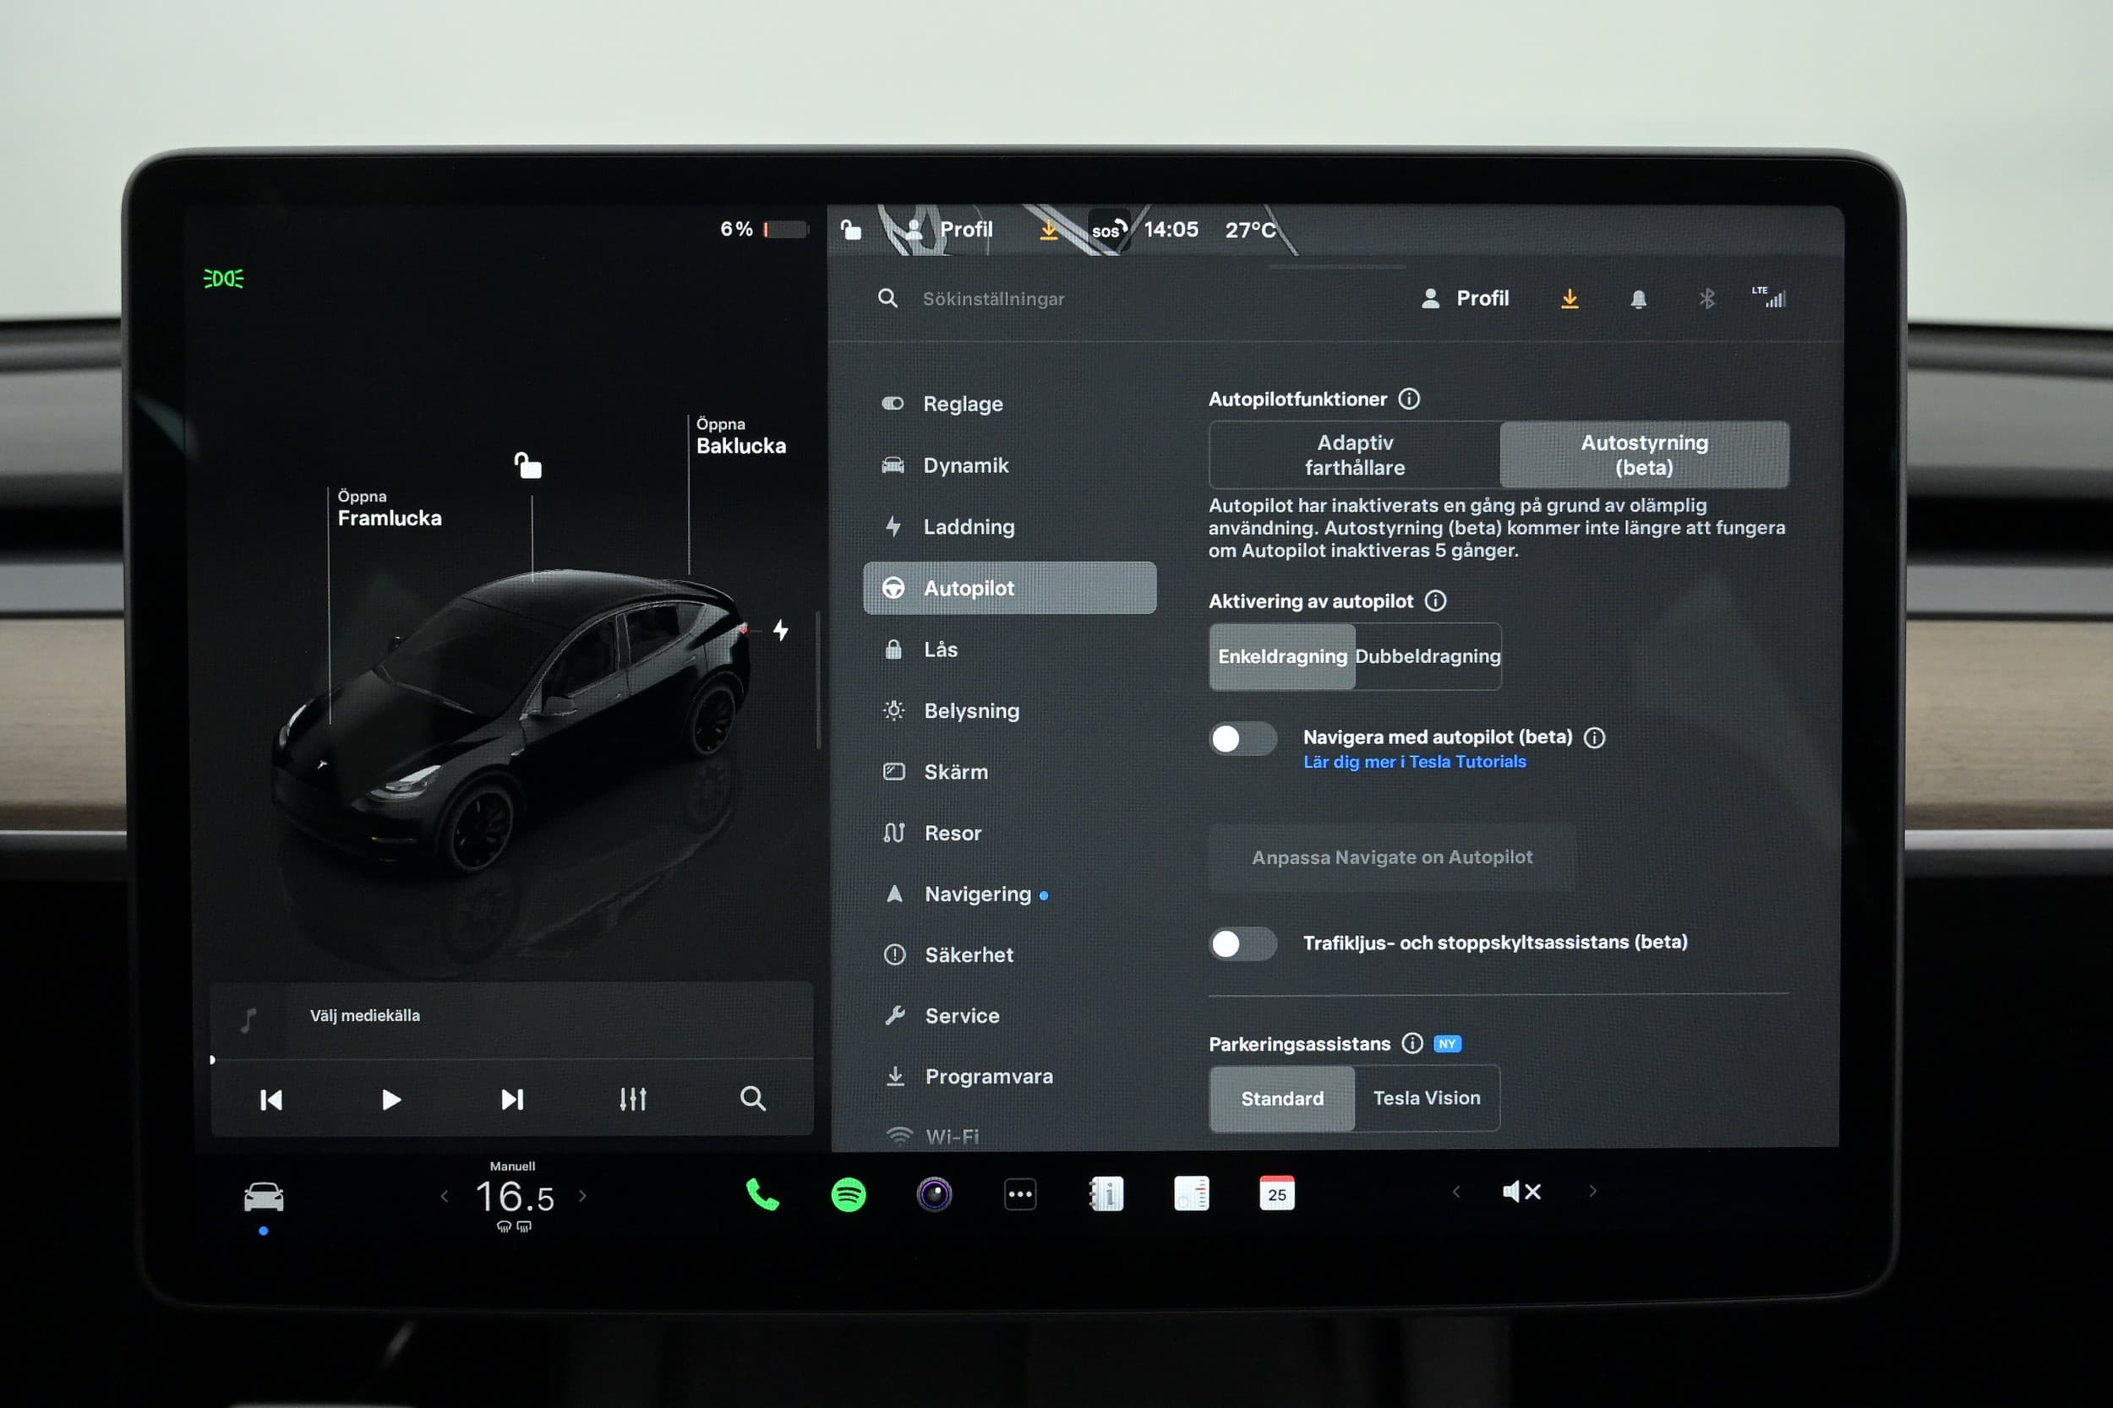Open the Lås settings section
The width and height of the screenshot is (2113, 1408).
tap(1010, 650)
